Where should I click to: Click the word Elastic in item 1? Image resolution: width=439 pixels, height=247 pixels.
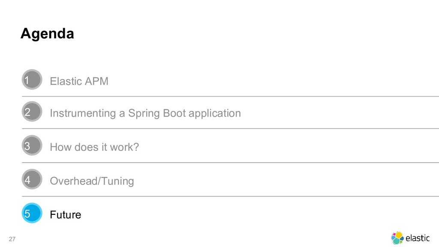(66, 81)
